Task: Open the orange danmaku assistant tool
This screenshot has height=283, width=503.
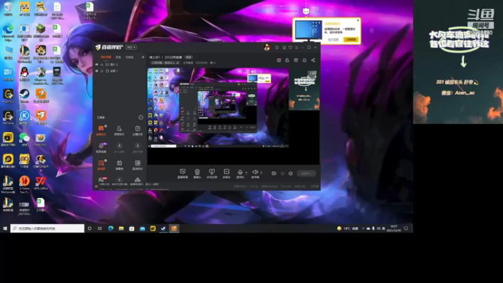Action: point(101,130)
